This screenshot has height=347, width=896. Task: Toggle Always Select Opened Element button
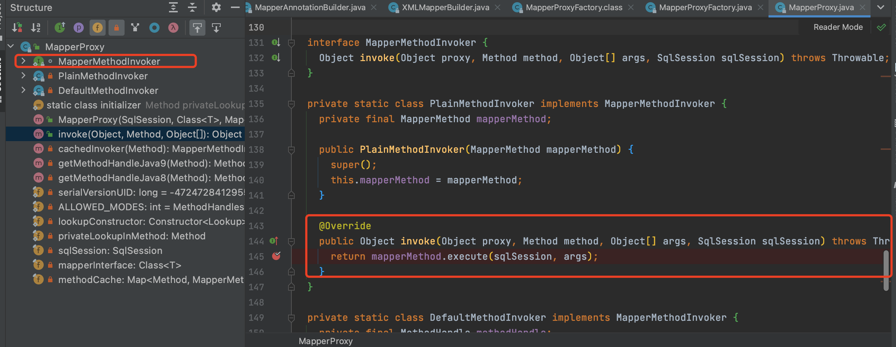pyautogui.click(x=197, y=28)
